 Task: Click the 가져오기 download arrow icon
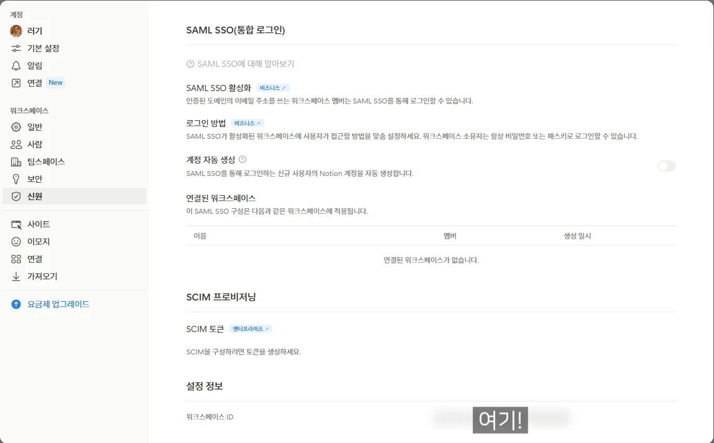click(x=16, y=276)
